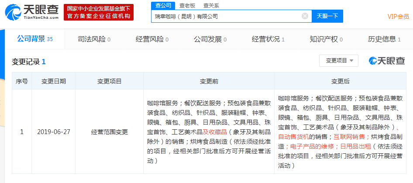Click the 天眼一下 search button
Image resolution: width=413 pixels, height=183 pixels.
click(327, 16)
